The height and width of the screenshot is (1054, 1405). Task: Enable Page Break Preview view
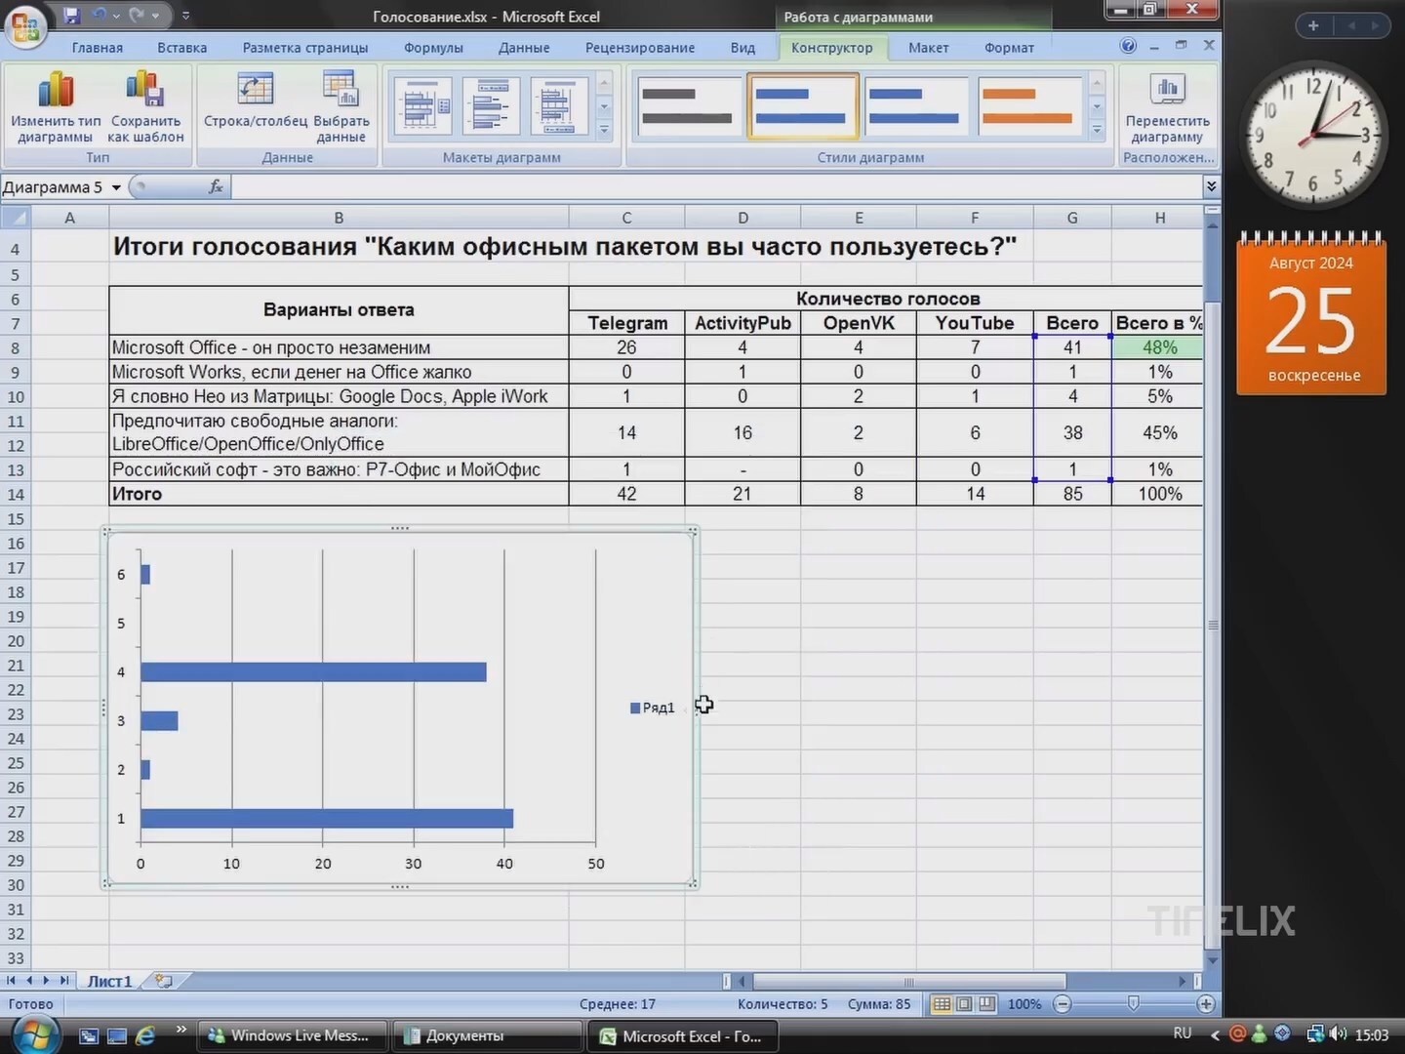point(986,1004)
